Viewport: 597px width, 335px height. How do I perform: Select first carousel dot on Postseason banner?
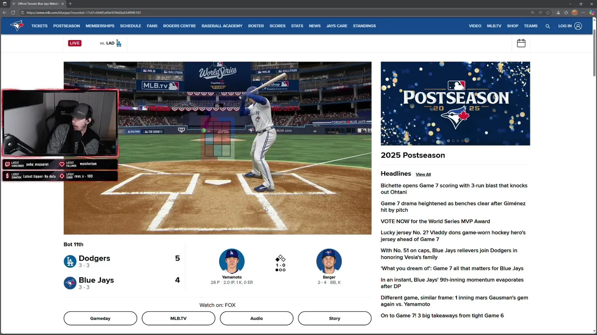tap(448, 141)
